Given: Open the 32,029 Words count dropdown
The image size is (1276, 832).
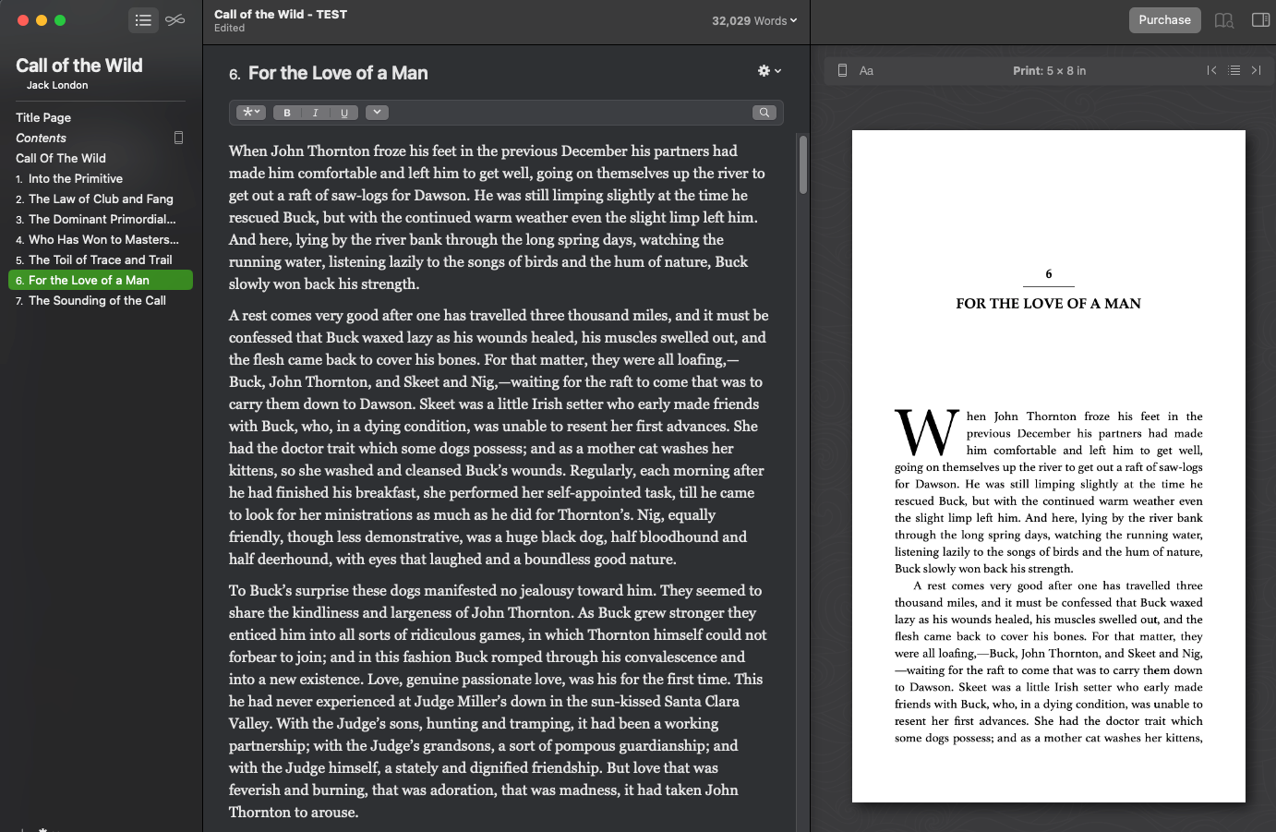Looking at the screenshot, I should (x=755, y=20).
